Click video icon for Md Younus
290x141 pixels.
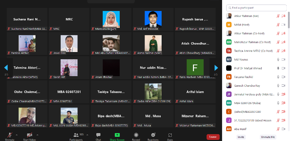click(x=283, y=60)
